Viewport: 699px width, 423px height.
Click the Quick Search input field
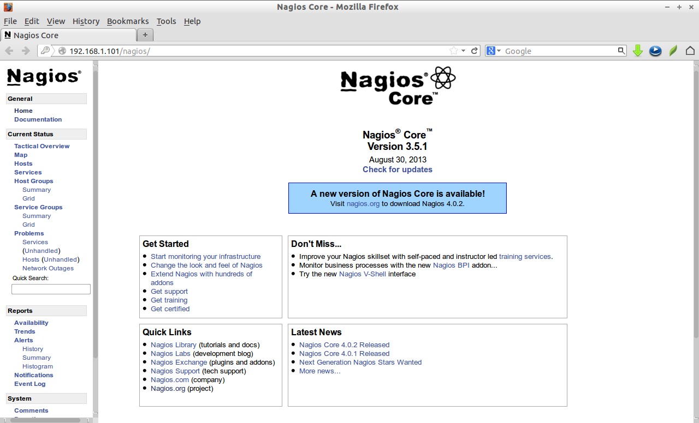[51, 289]
